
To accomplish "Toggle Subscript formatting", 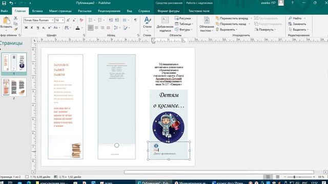I will click(x=44, y=28).
